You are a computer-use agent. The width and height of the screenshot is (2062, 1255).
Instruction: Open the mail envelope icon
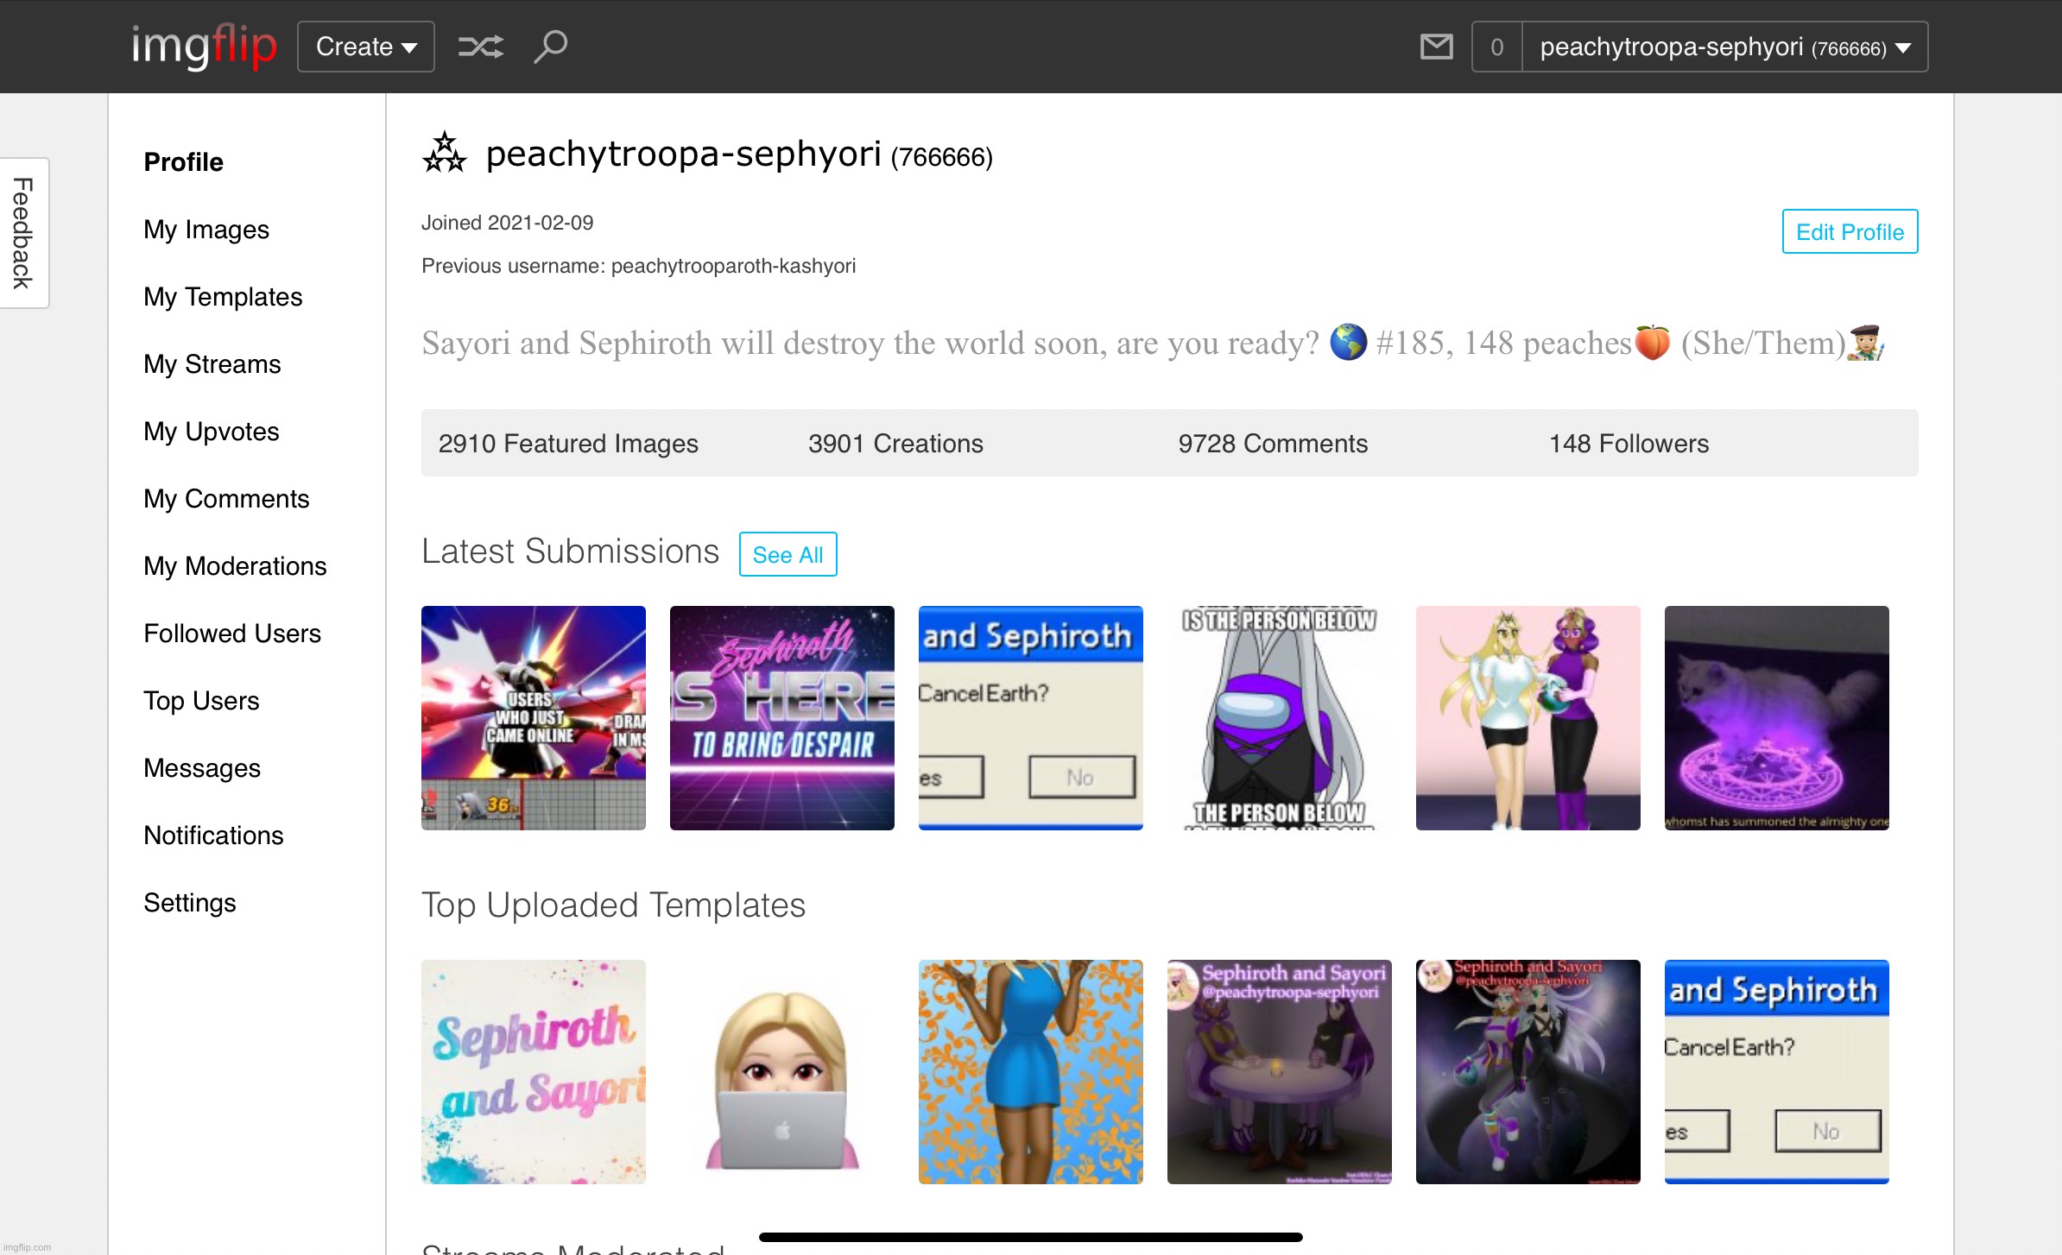point(1437,47)
